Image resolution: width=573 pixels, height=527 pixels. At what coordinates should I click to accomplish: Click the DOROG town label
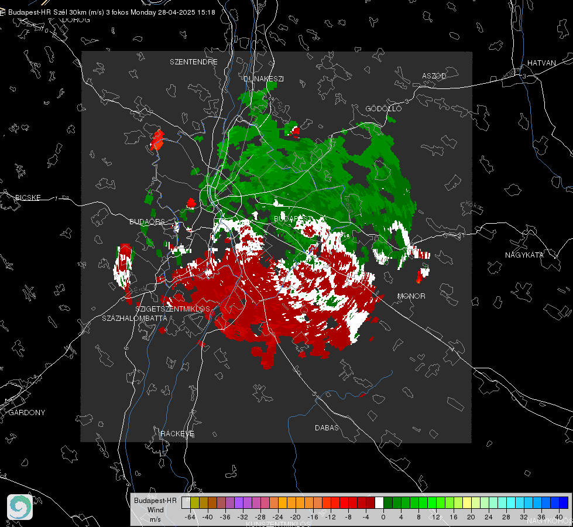pyautogui.click(x=76, y=20)
